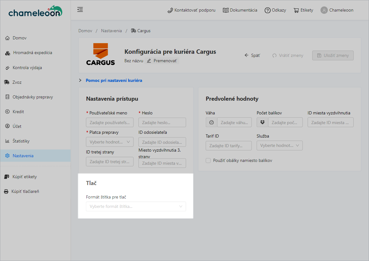369x261 pixels.
Task: Open Štatistiky from the sidebar
Action: [x=21, y=141]
